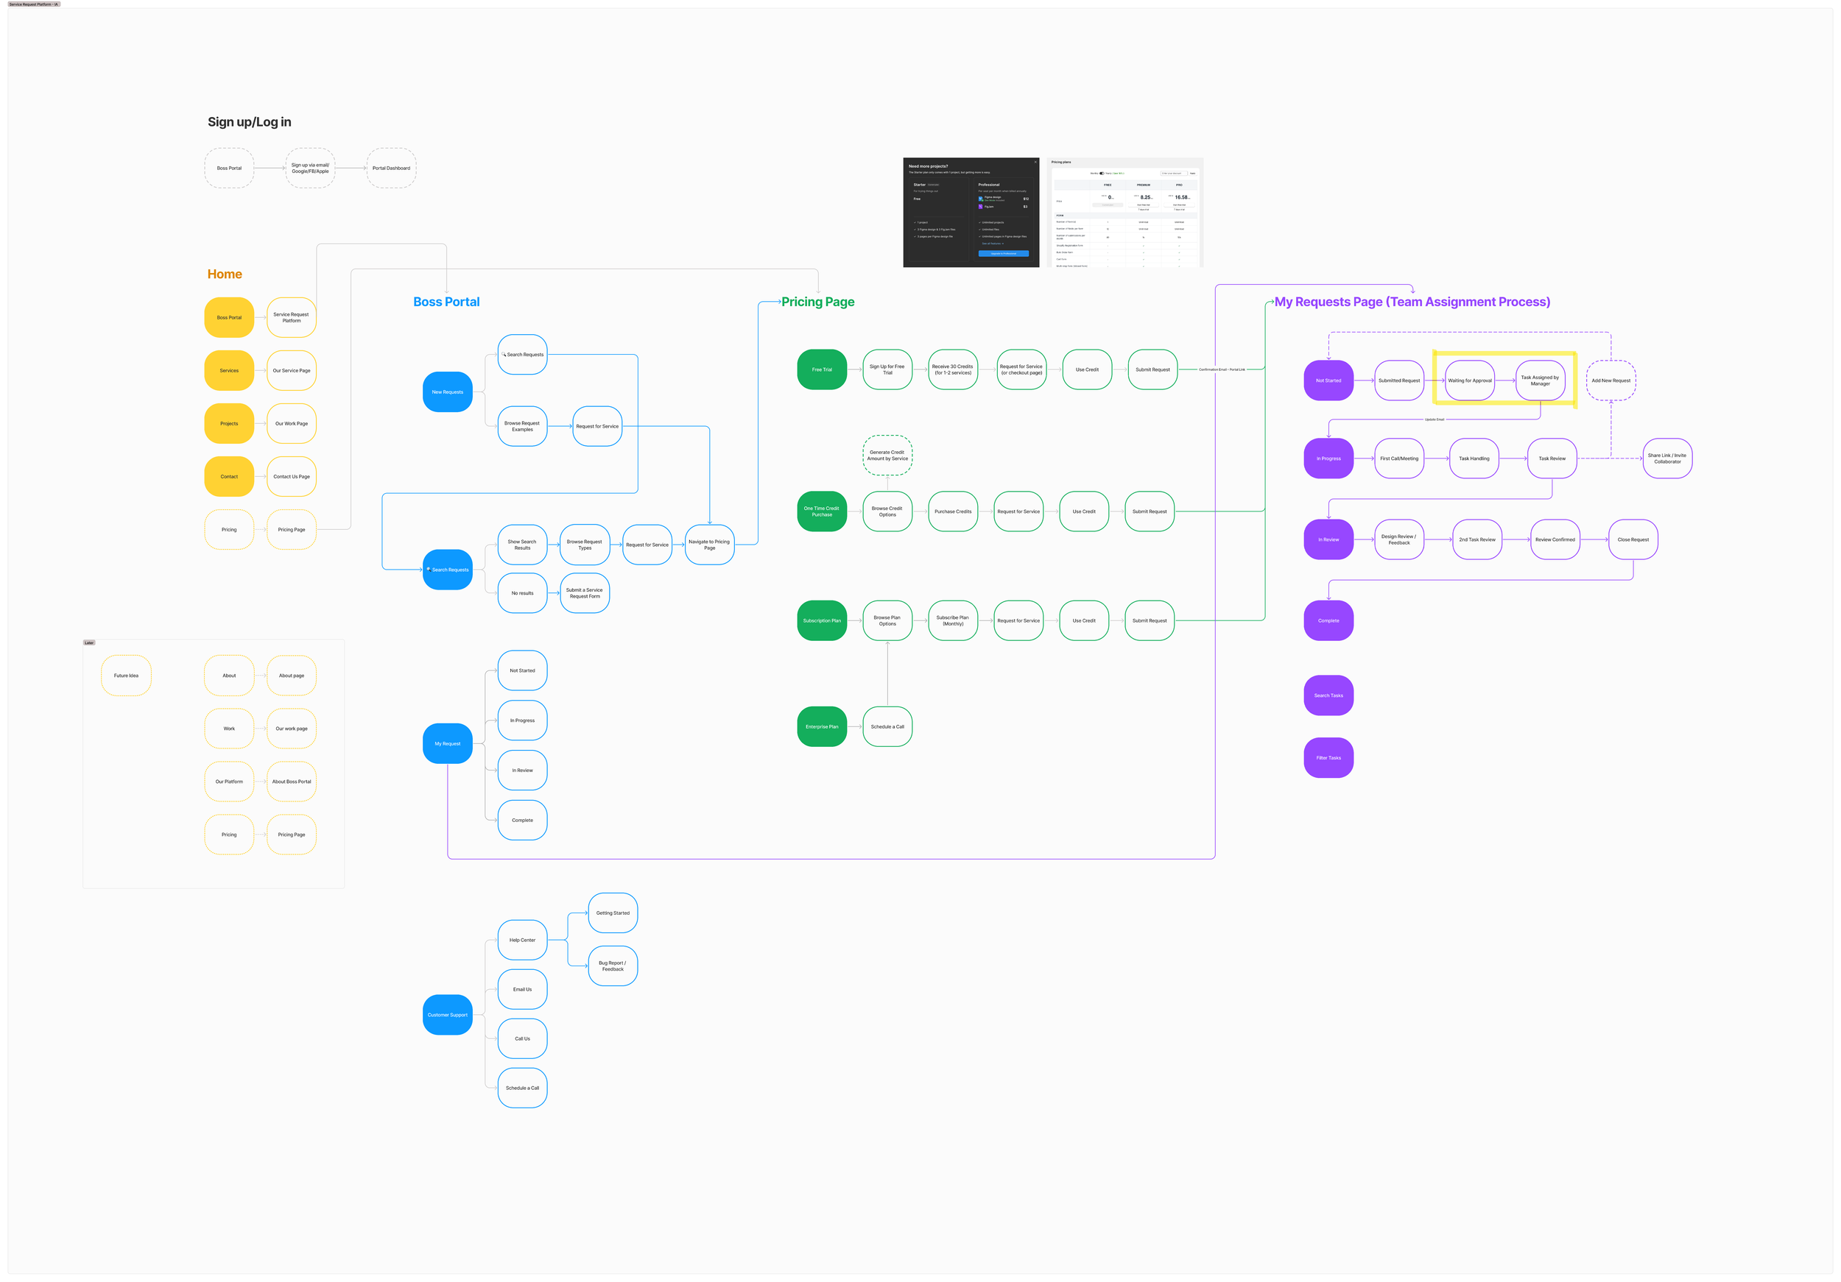
Task: Click the dashed Future Idea node
Action: 126,676
